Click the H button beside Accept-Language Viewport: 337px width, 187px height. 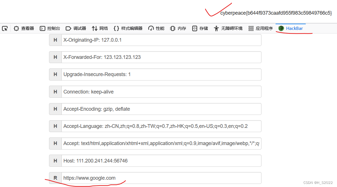(x=56, y=126)
